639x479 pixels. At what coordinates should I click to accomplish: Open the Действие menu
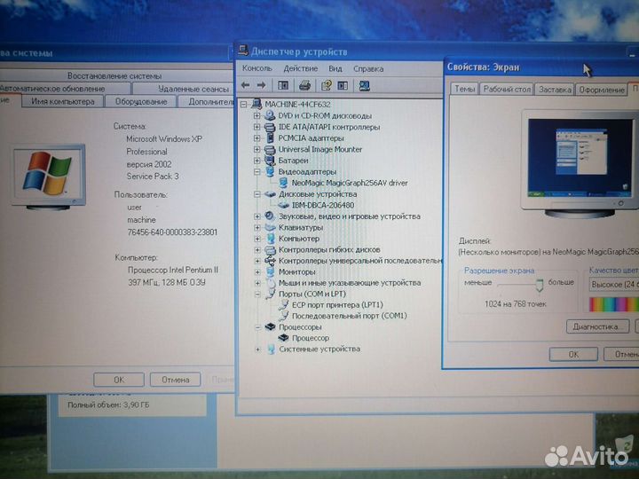pos(300,68)
